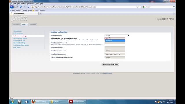Image resolution: width=185 pixels, height=104 pixels.
Task: Click the Google search box
Action: point(159,7)
